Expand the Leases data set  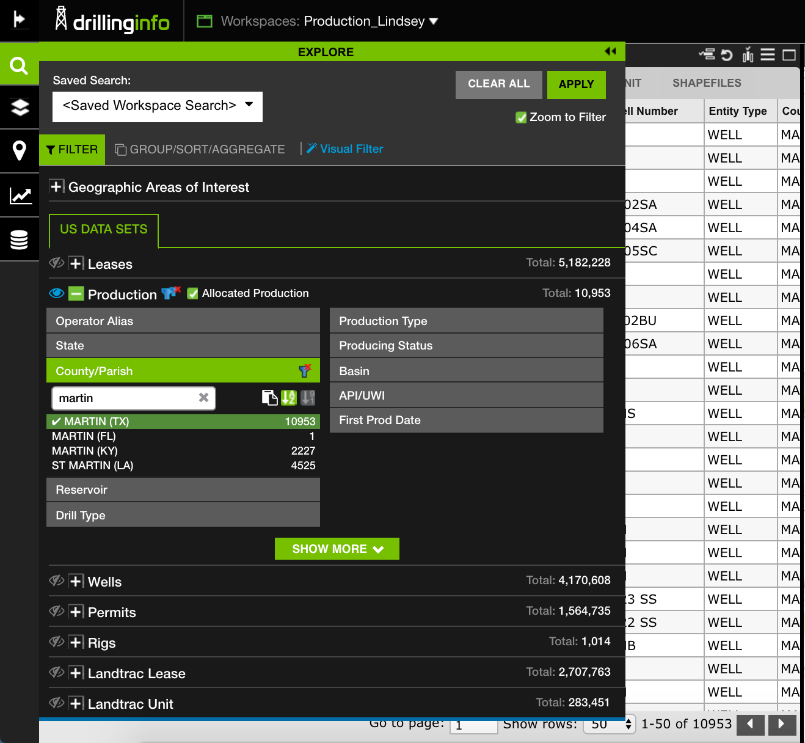point(76,263)
